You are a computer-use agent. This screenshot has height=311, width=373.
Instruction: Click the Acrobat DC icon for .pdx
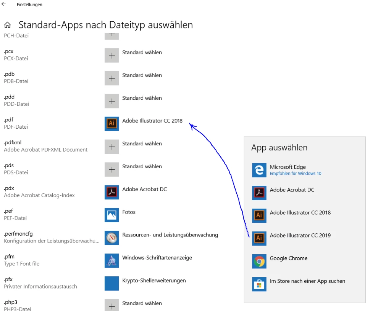coord(111,192)
